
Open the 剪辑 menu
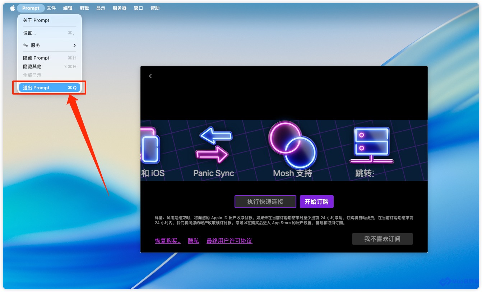click(84, 8)
